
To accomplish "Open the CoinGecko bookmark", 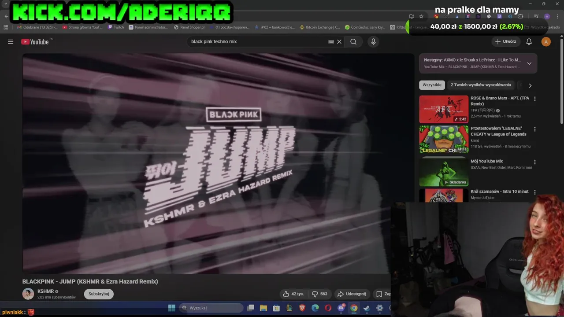I will pos(365,27).
